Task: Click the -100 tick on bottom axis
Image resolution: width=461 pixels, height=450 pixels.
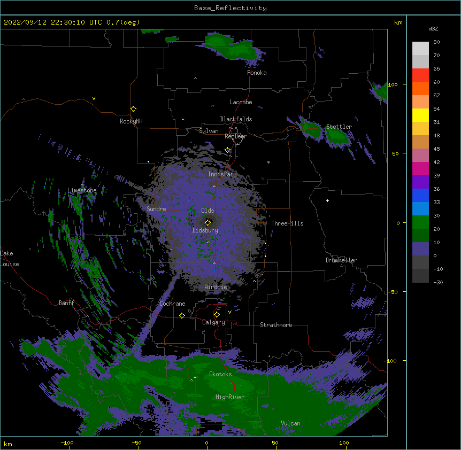Action: [x=67, y=443]
